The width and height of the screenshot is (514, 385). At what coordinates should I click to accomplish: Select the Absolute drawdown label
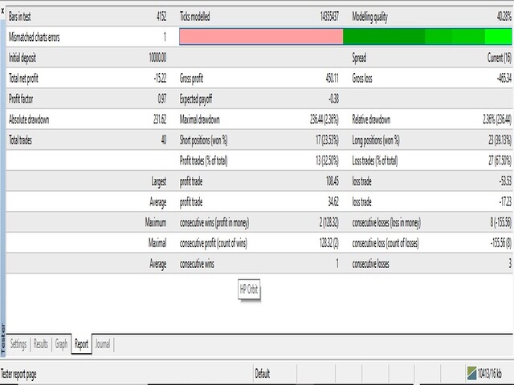tap(29, 120)
